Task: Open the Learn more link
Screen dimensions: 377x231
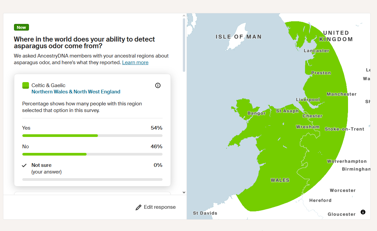Action: point(135,62)
